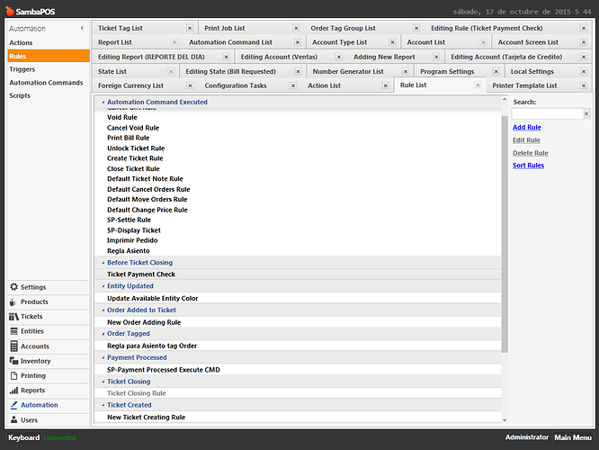Click the Main Menu button

click(x=573, y=437)
